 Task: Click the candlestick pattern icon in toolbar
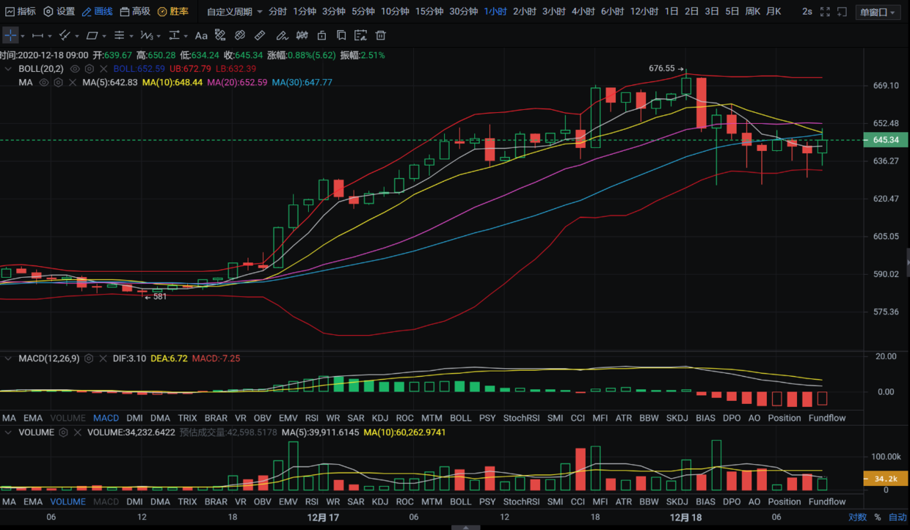302,35
